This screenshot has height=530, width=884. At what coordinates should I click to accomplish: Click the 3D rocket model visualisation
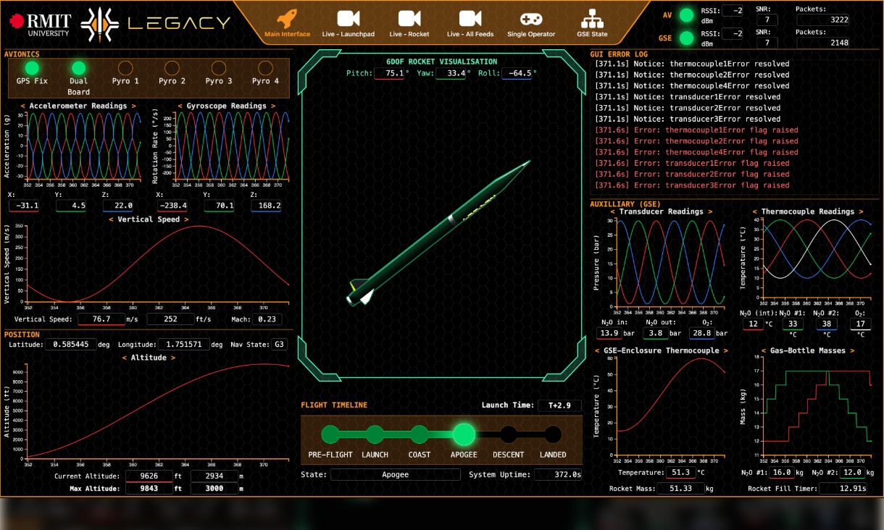[441, 232]
